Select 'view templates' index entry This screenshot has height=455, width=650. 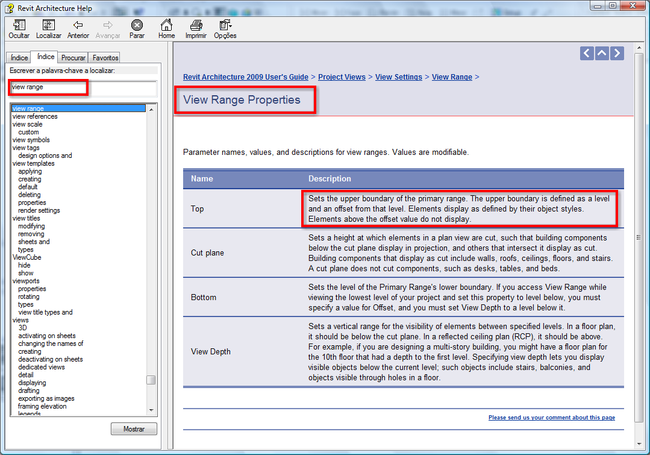pos(34,163)
